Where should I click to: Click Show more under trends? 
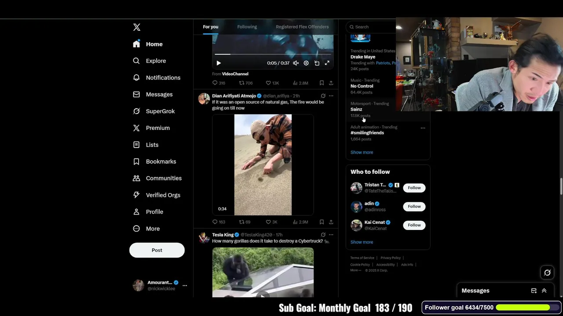point(362,152)
